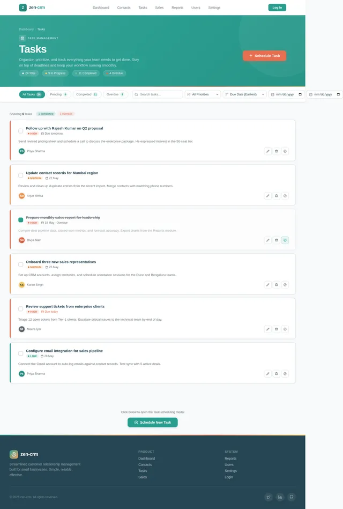Select the All Tasks filter tab
Image resolution: width=343 pixels, height=509 pixels.
pos(32,94)
